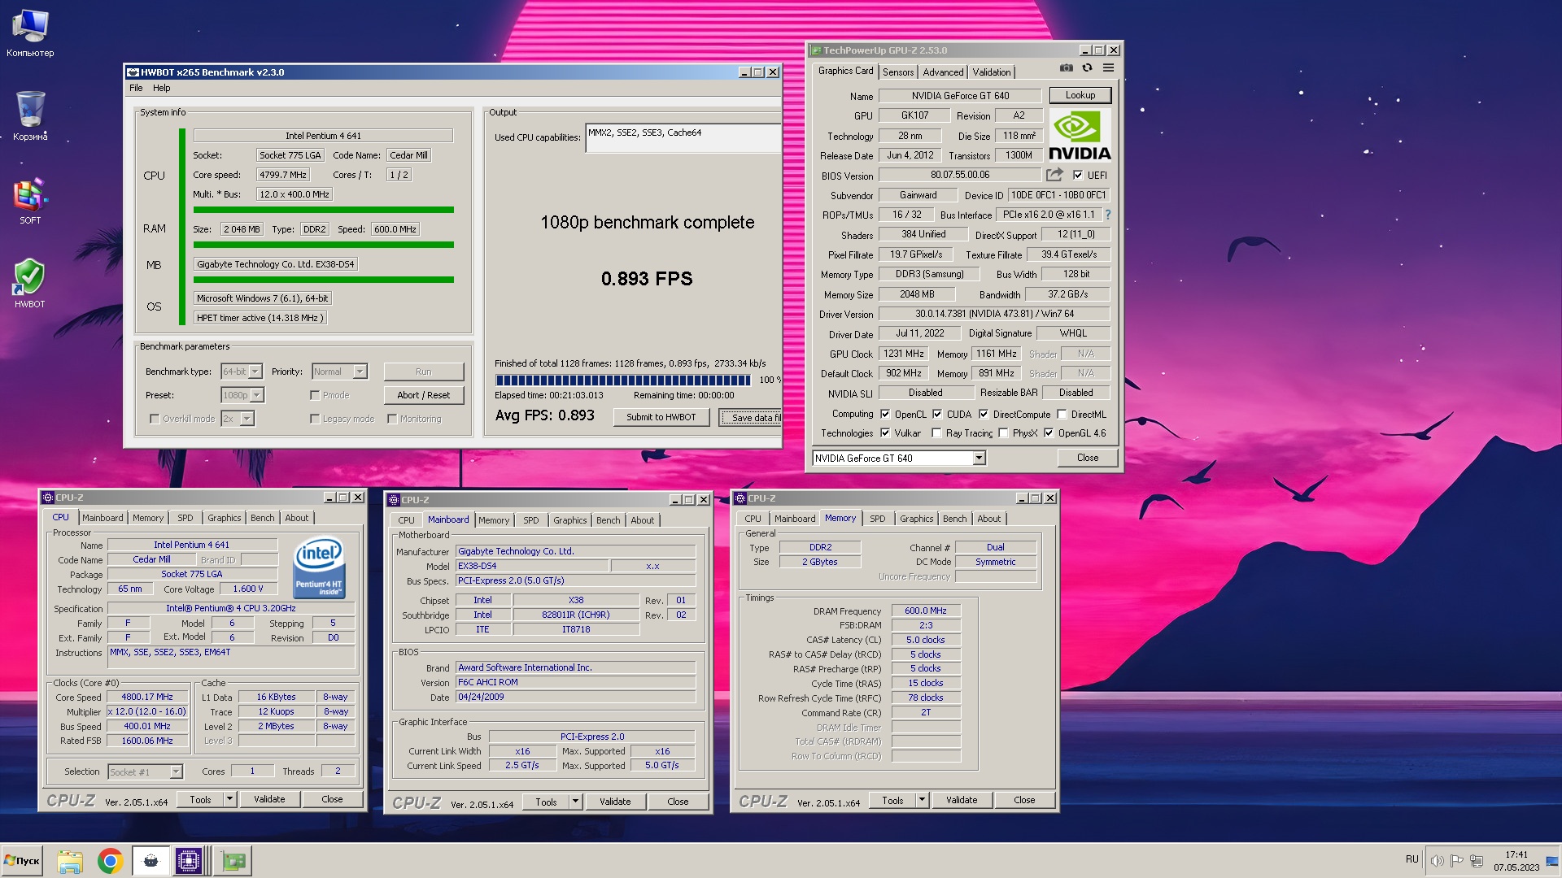1562x878 pixels.
Task: Click the benchmark progress bar
Action: coord(623,380)
